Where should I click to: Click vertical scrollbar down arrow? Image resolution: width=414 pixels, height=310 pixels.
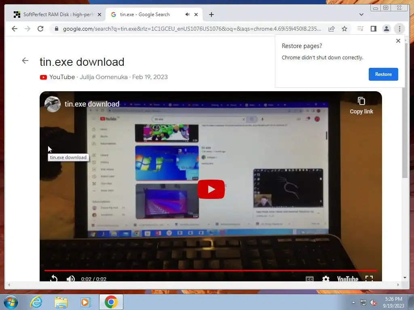pos(405,278)
